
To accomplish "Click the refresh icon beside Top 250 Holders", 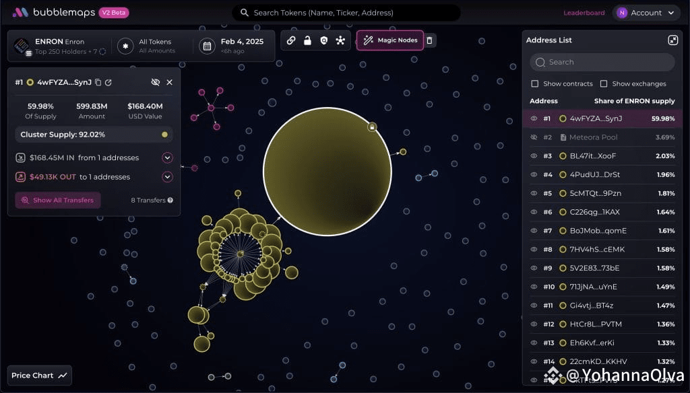I will (102, 51).
